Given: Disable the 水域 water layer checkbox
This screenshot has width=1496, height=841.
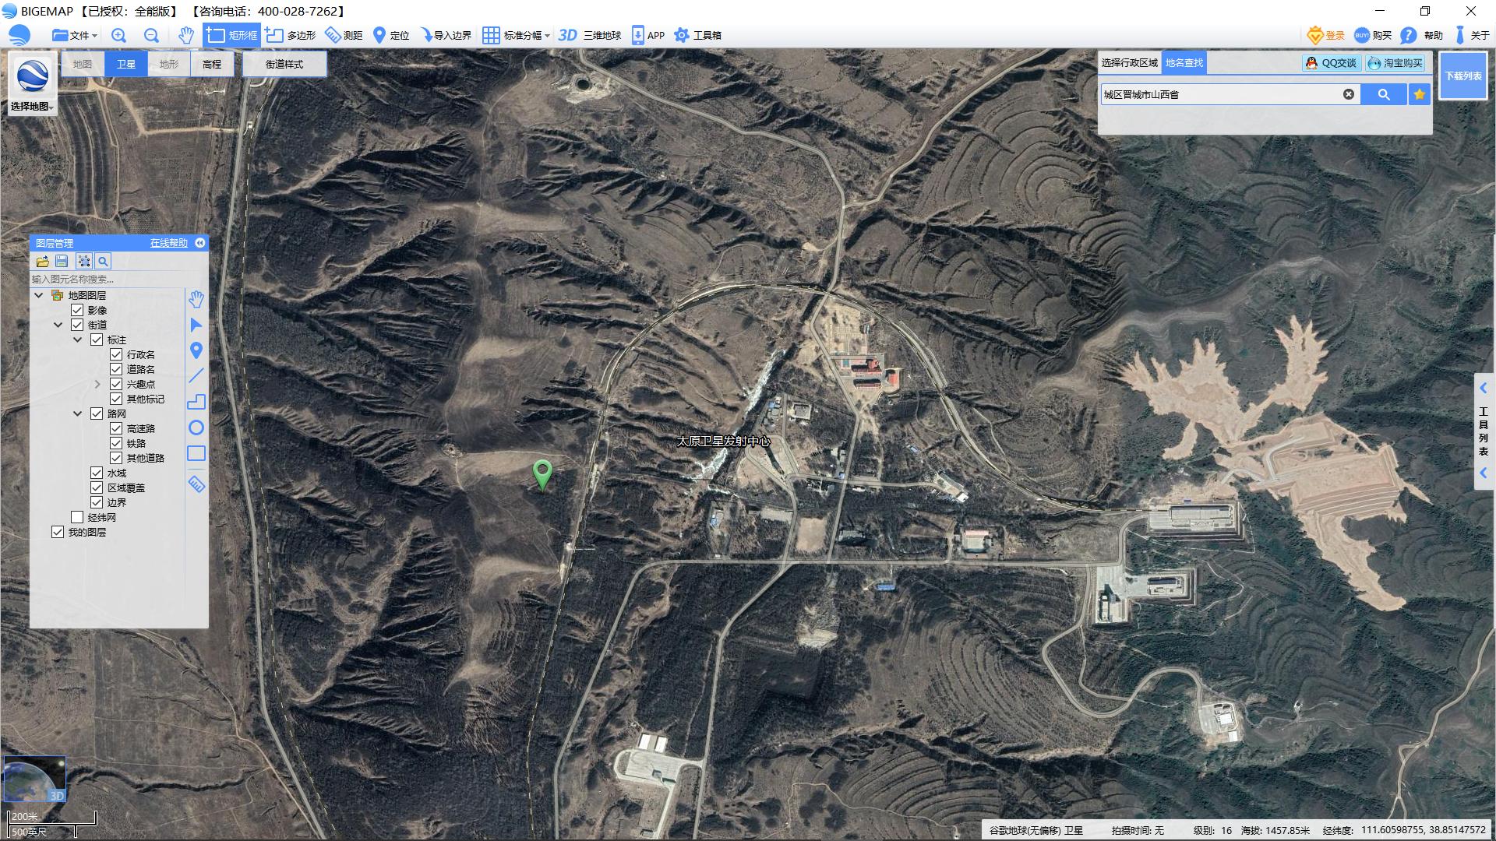Looking at the screenshot, I should tap(97, 473).
